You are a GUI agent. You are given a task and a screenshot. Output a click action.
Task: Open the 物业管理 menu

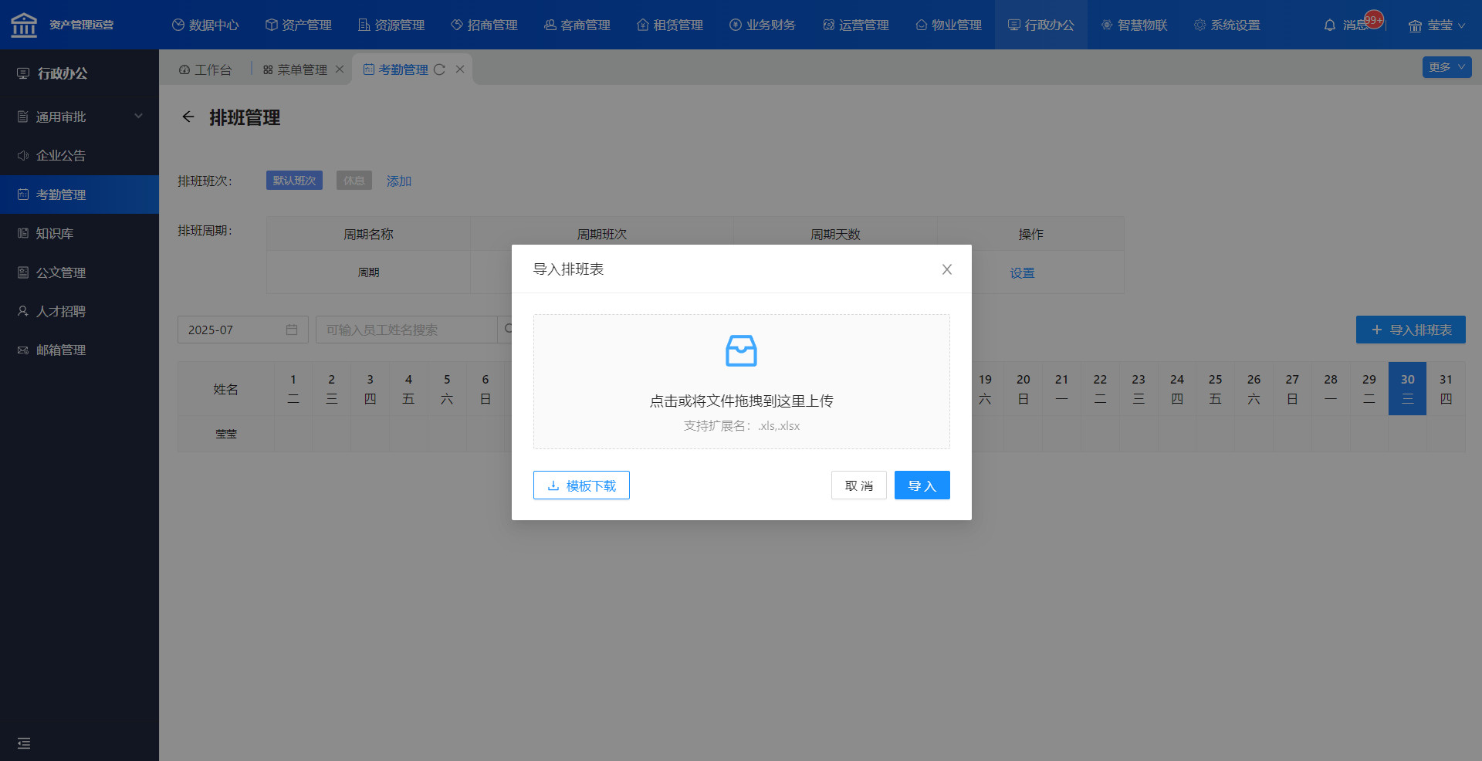tap(949, 25)
